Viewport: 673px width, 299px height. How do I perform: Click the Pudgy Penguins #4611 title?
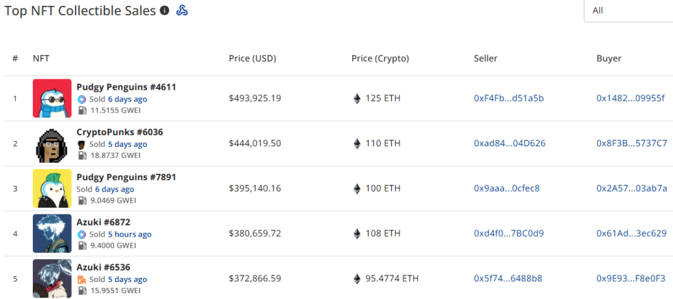click(x=126, y=87)
